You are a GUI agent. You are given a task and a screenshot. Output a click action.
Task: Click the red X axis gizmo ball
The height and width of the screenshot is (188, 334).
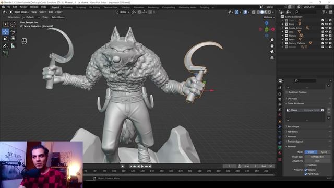pos(273,29)
